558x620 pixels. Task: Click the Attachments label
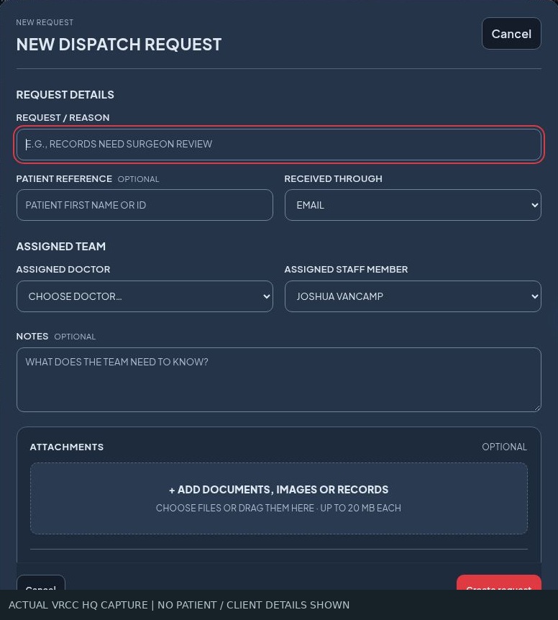[67, 447]
